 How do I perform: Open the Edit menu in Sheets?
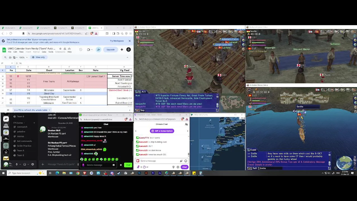[x=15, y=52]
